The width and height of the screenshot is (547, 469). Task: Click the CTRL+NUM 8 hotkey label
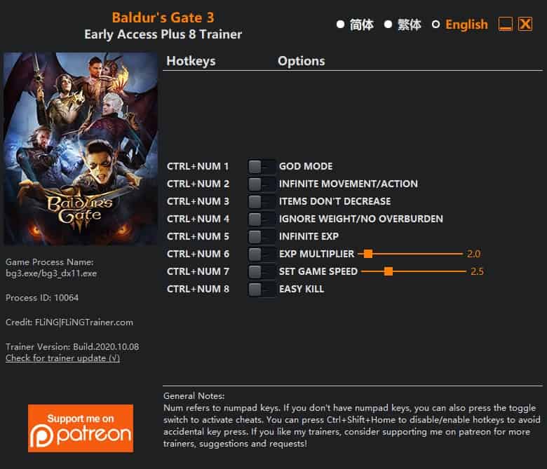click(x=198, y=289)
